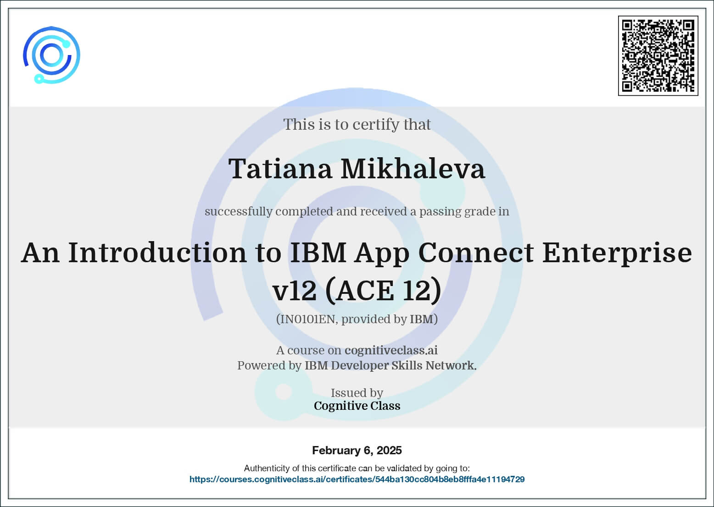Click the recipient name Tatiana Mikhaleva
714x507 pixels.
click(357, 168)
